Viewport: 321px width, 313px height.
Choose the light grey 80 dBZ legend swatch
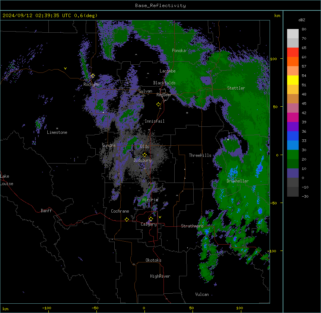(293, 34)
